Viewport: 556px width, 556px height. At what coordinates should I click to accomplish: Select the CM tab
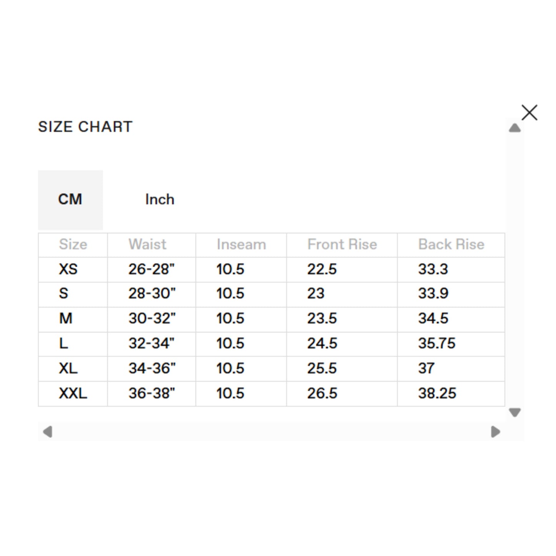pos(70,200)
